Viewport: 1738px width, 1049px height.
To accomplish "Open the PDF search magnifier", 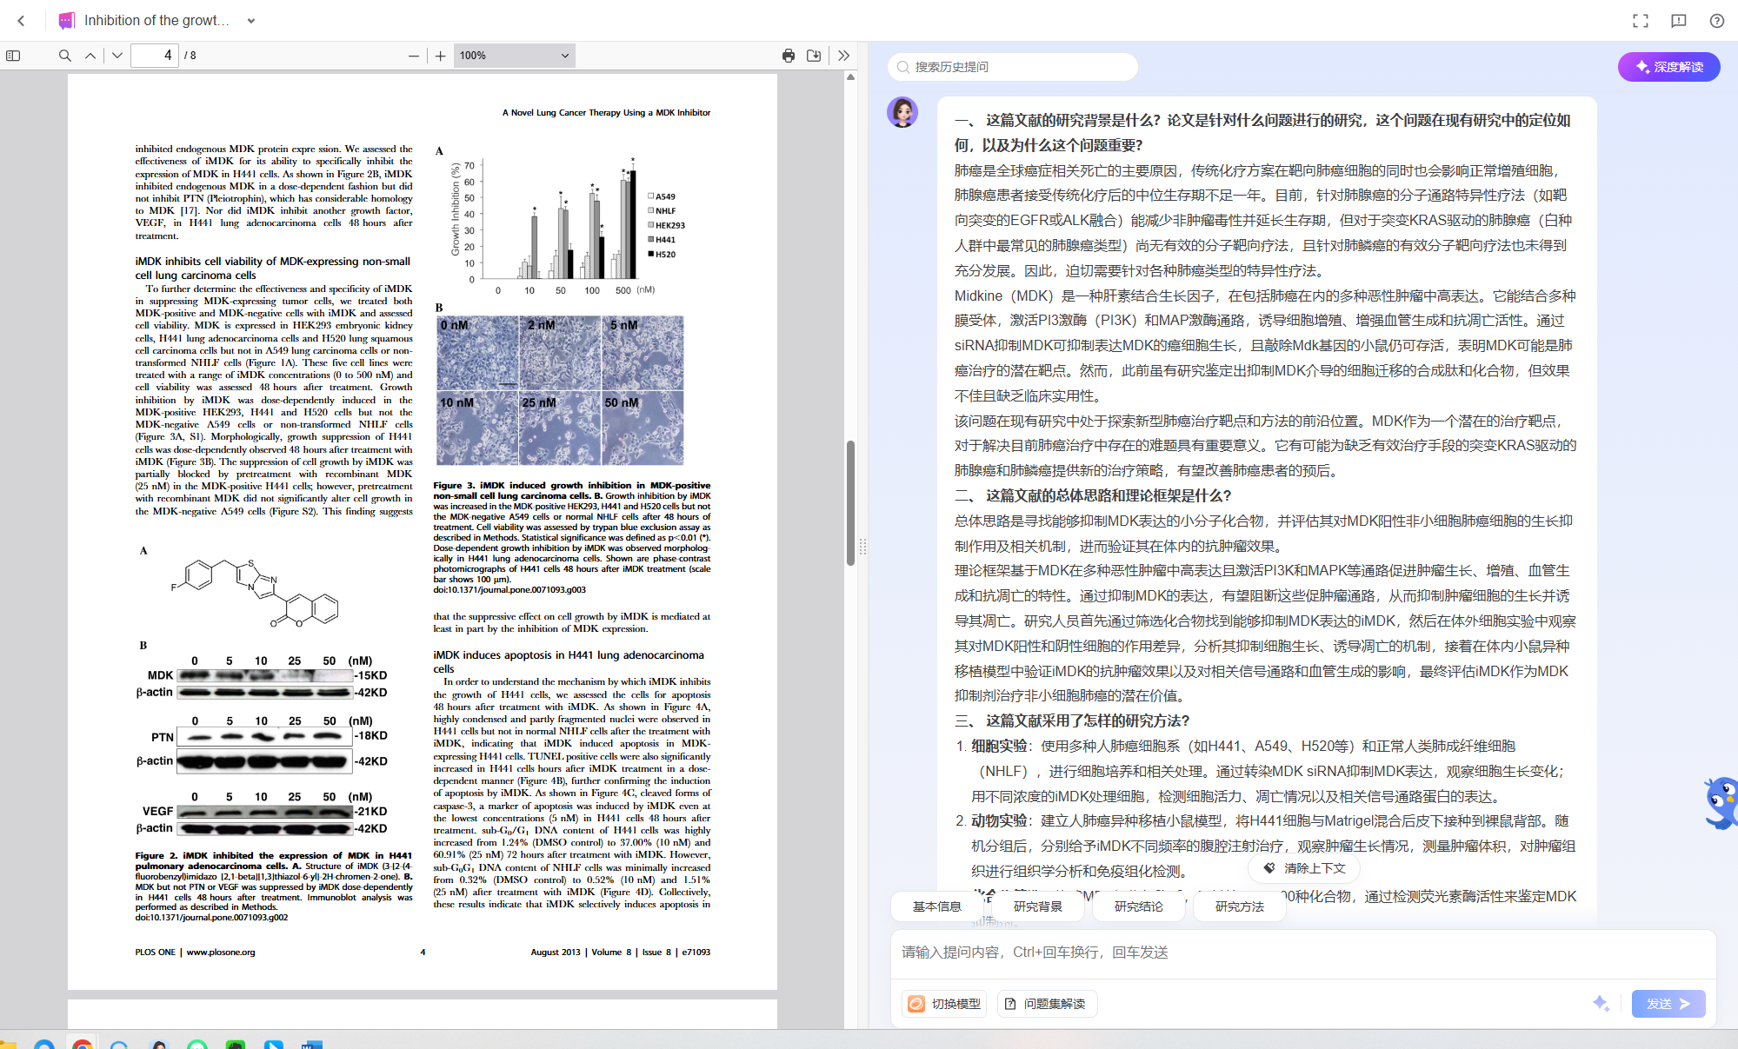I will coord(65,56).
